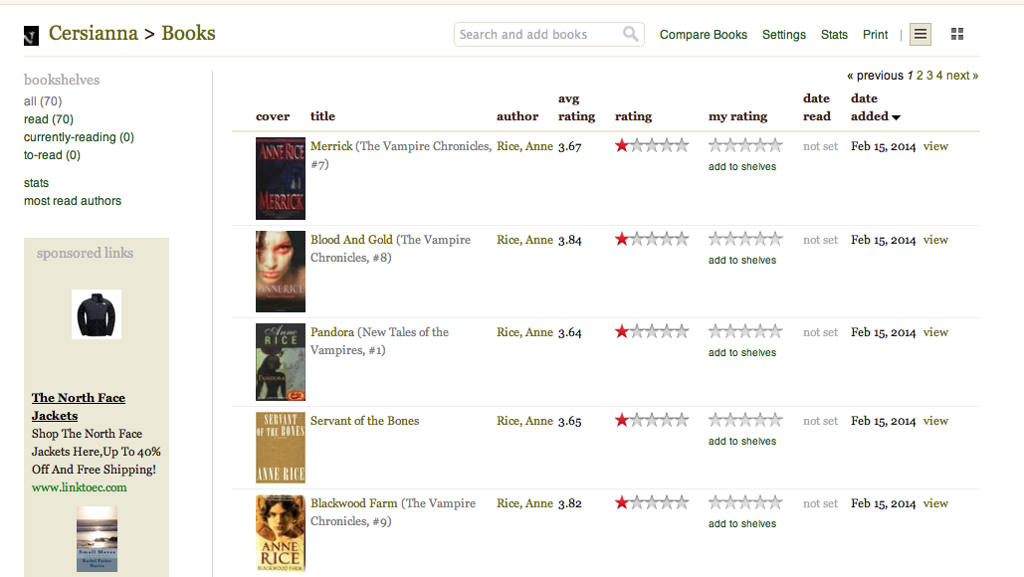The image size is (1024, 577).
Task: Open www.linktoec.com ad URL
Action: pyautogui.click(x=79, y=487)
